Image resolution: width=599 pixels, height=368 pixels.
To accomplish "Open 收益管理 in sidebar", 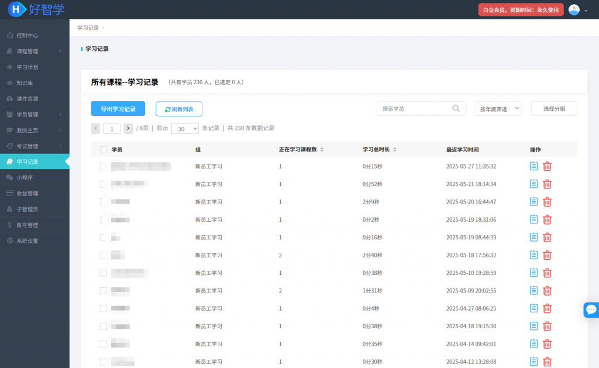I will [x=35, y=194].
